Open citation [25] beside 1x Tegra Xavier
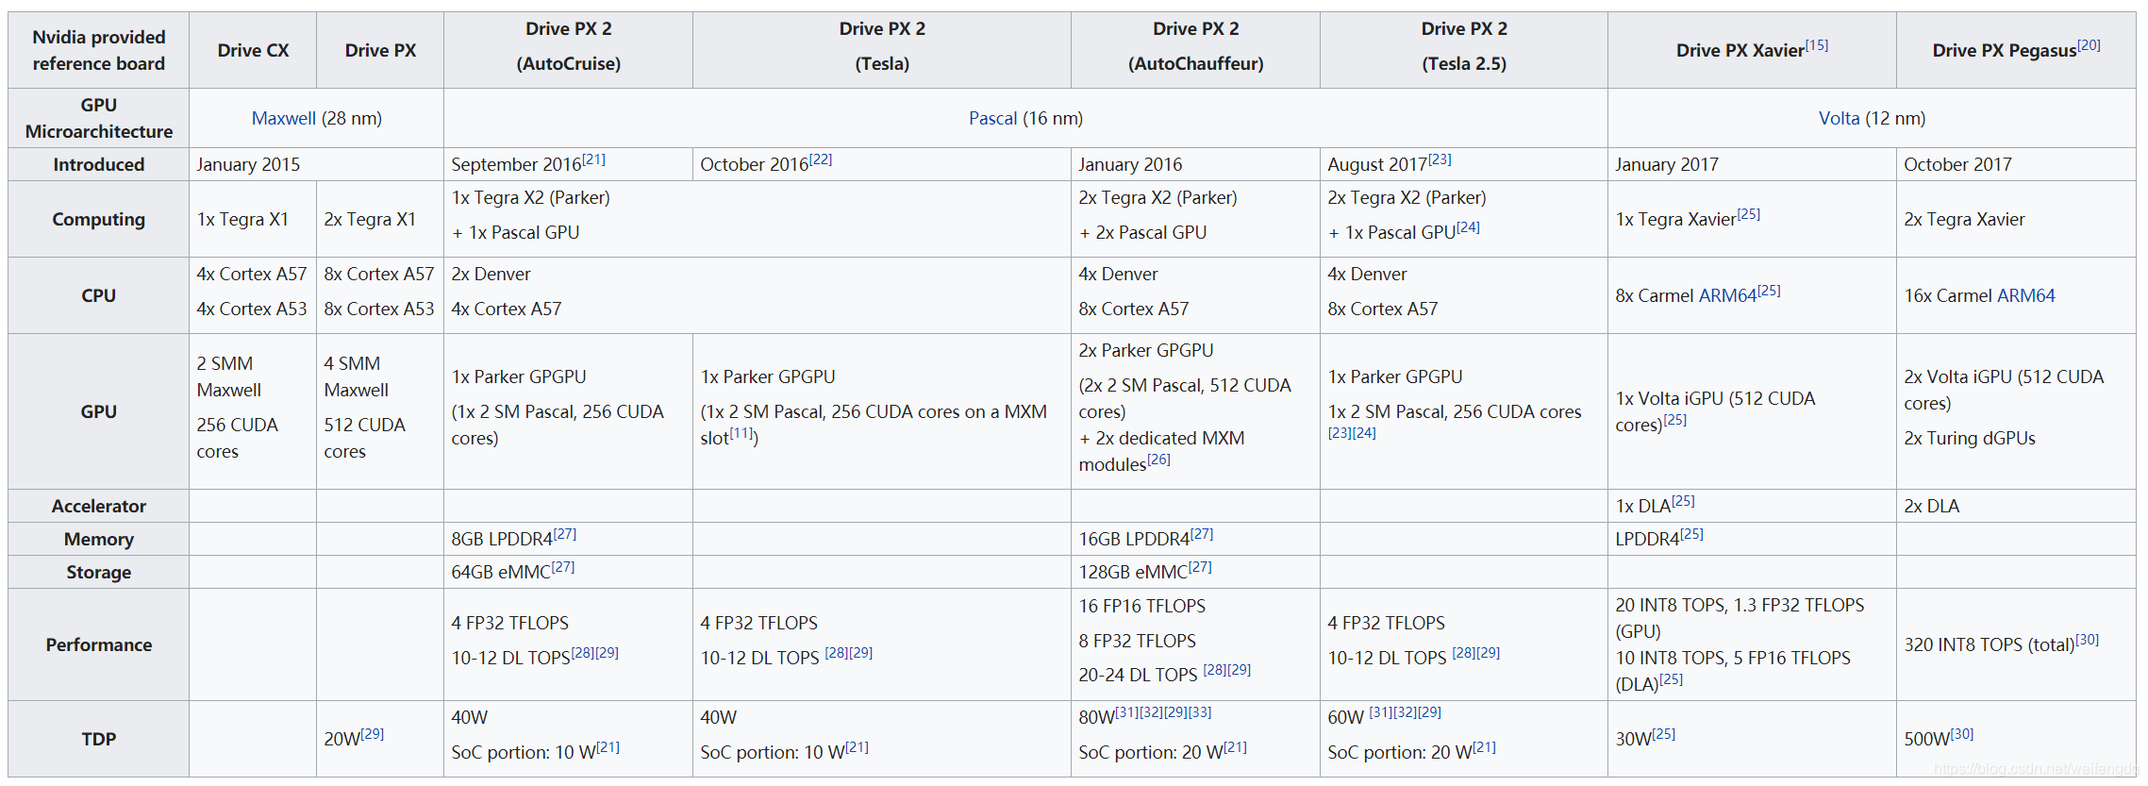This screenshot has width=2148, height=786. (x=1748, y=213)
